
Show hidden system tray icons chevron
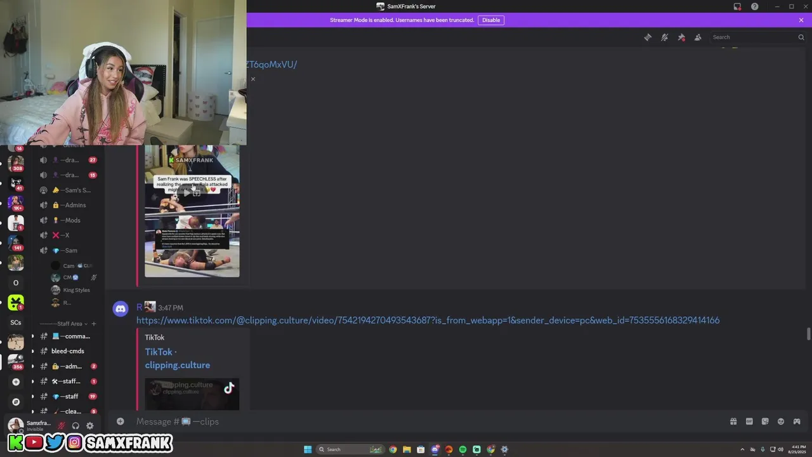742,449
